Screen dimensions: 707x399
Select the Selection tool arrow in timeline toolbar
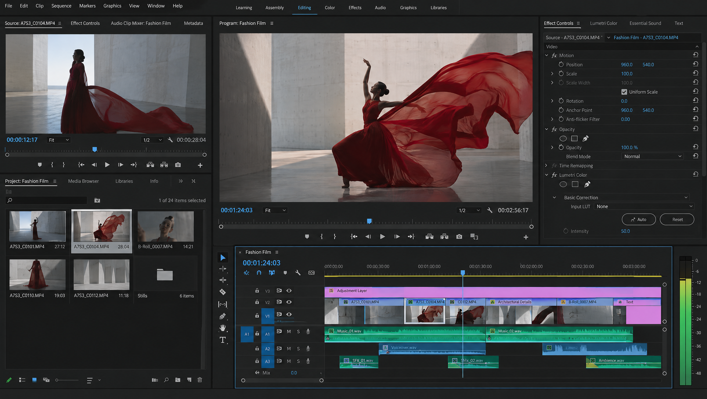[223, 257]
